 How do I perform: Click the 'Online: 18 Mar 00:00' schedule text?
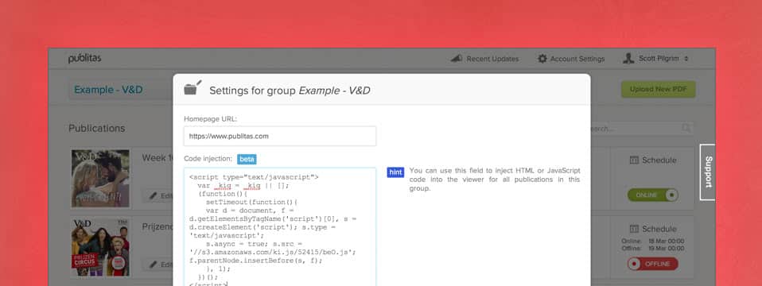(653, 242)
